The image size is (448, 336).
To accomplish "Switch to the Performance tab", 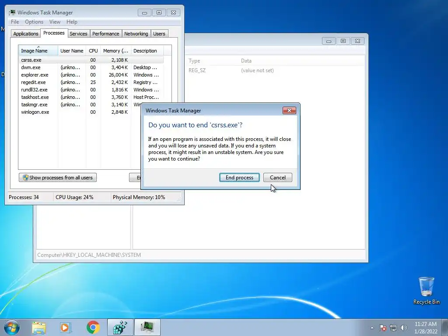I will point(105,34).
